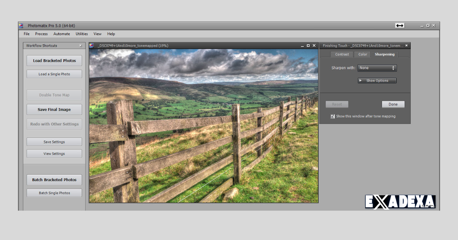Click the tonemapped landscape image in the canvas
Image resolution: width=458 pixels, height=240 pixels.
coord(202,126)
